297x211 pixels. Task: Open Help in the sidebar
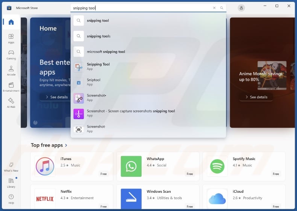coord(11,199)
